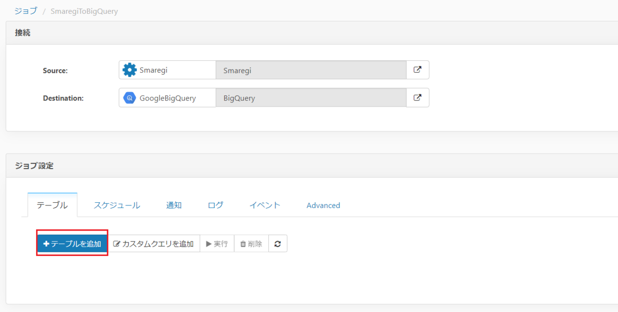This screenshot has width=618, height=312.
Task: Click the Source: label
Action: click(x=55, y=71)
